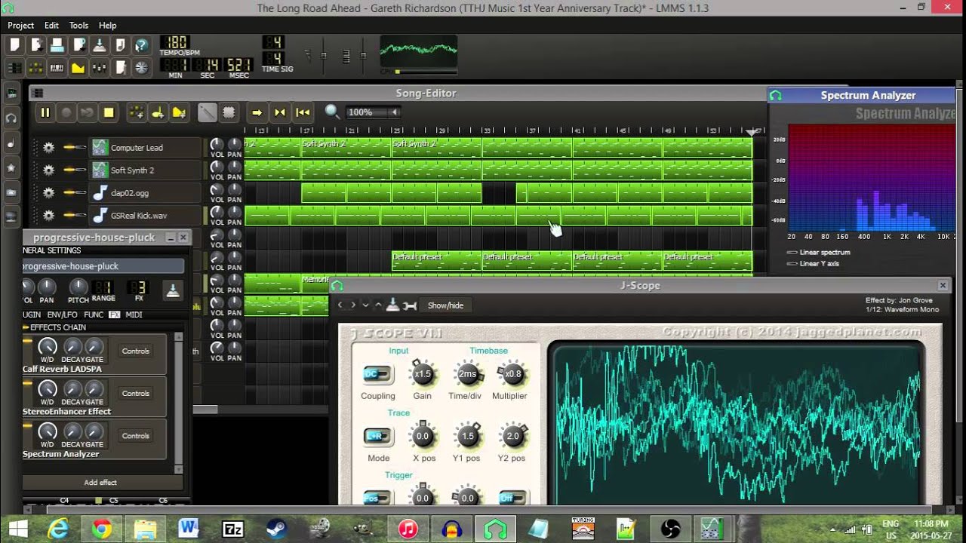Open the Help menu
966x543 pixels.
pos(107,25)
